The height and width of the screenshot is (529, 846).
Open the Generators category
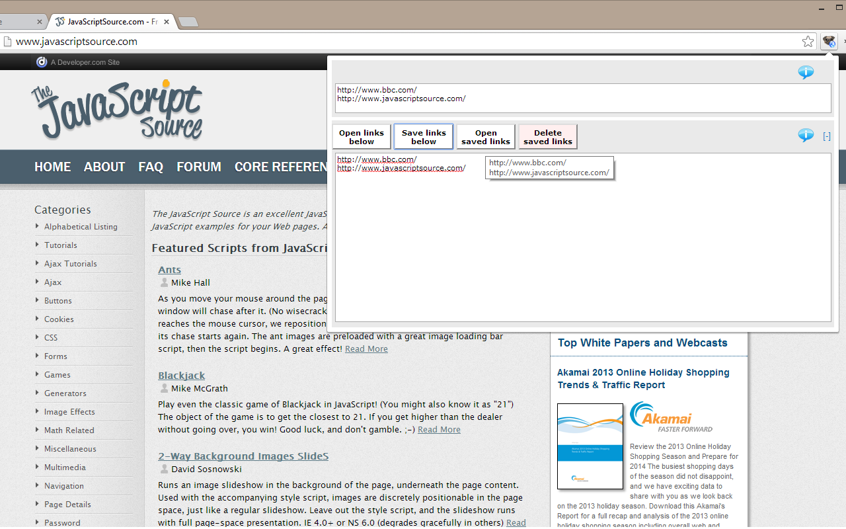coord(65,393)
